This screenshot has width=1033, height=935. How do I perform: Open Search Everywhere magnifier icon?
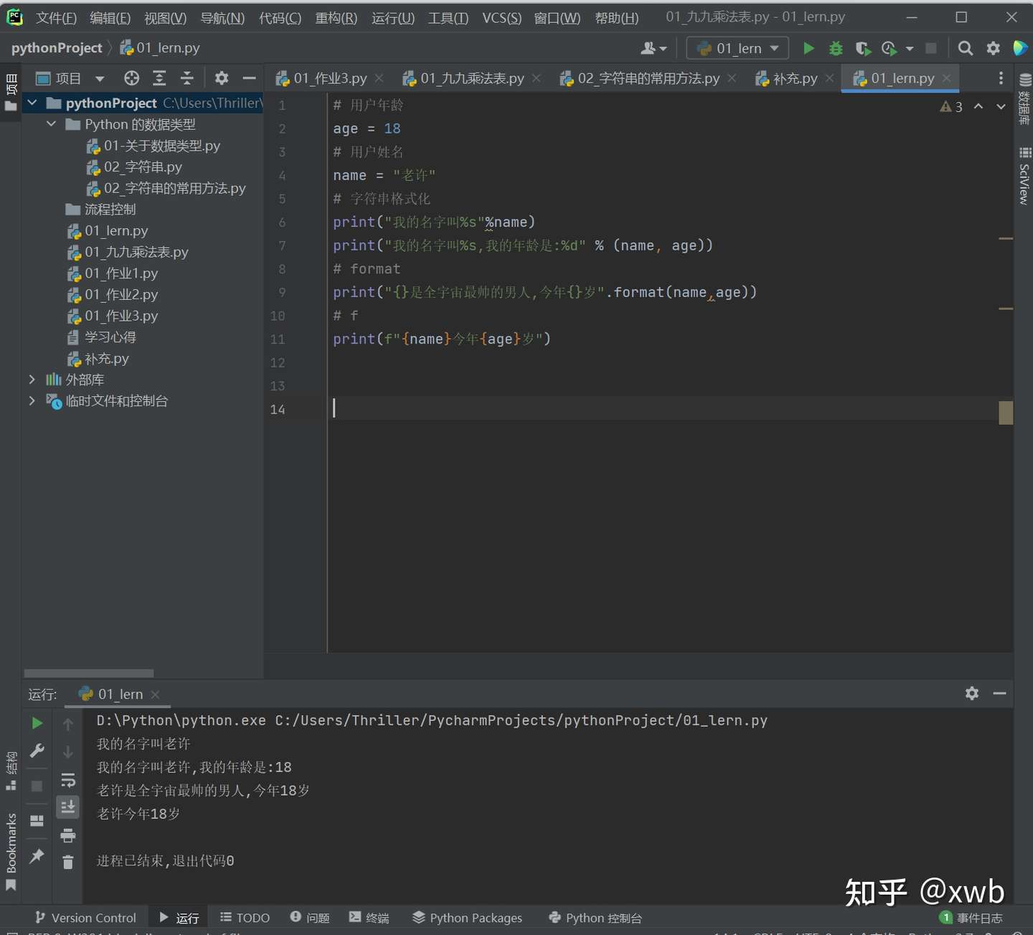(966, 48)
